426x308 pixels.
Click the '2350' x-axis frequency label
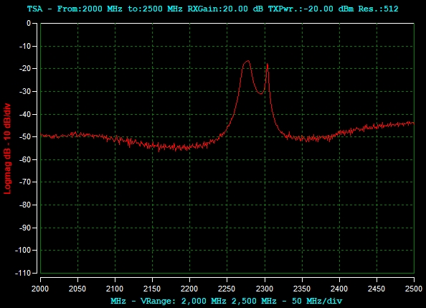tap(302, 289)
